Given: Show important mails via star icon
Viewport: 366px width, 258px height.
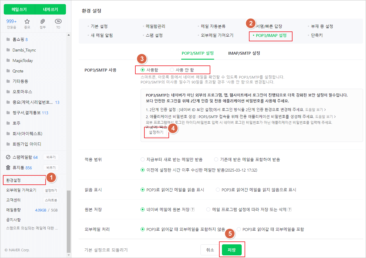Looking at the screenshot, I should click(x=27, y=24).
